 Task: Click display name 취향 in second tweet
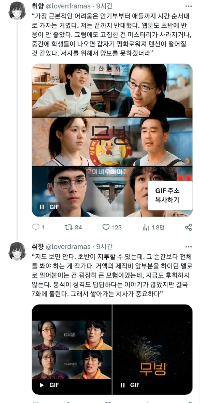(x=38, y=247)
